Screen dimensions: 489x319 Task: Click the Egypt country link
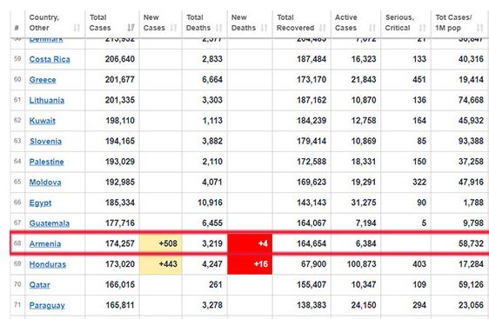coord(40,203)
